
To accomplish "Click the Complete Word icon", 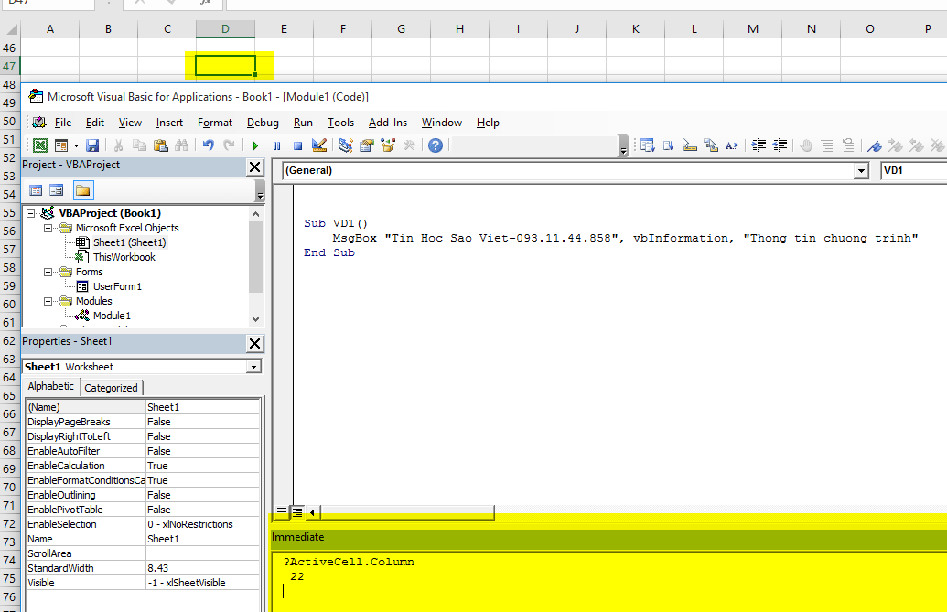I will click(732, 145).
